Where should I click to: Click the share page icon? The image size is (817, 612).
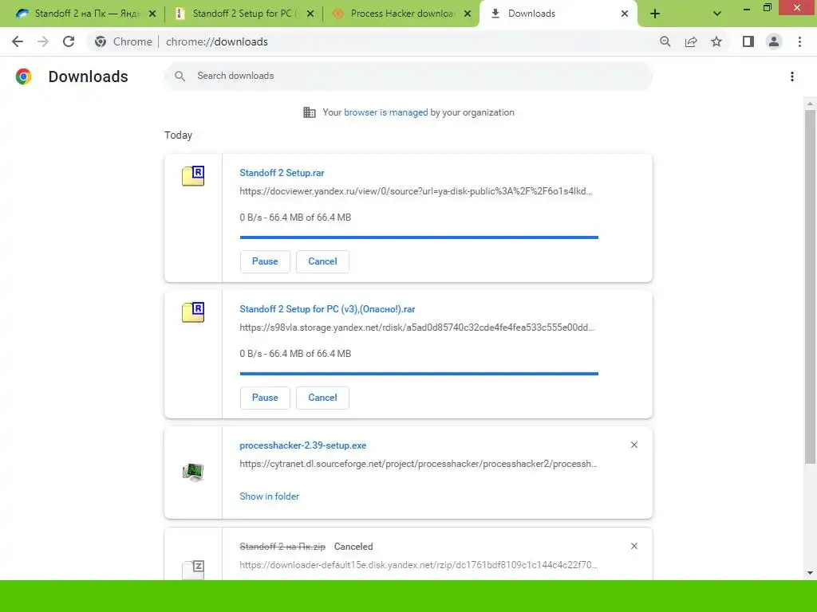[691, 41]
